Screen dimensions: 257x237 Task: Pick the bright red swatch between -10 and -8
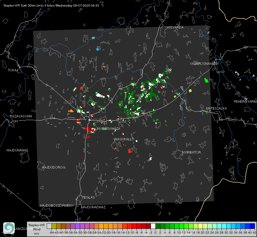(x=134, y=226)
